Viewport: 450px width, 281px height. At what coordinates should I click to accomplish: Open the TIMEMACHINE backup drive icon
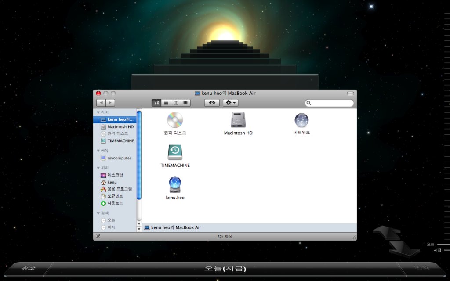[175, 152]
